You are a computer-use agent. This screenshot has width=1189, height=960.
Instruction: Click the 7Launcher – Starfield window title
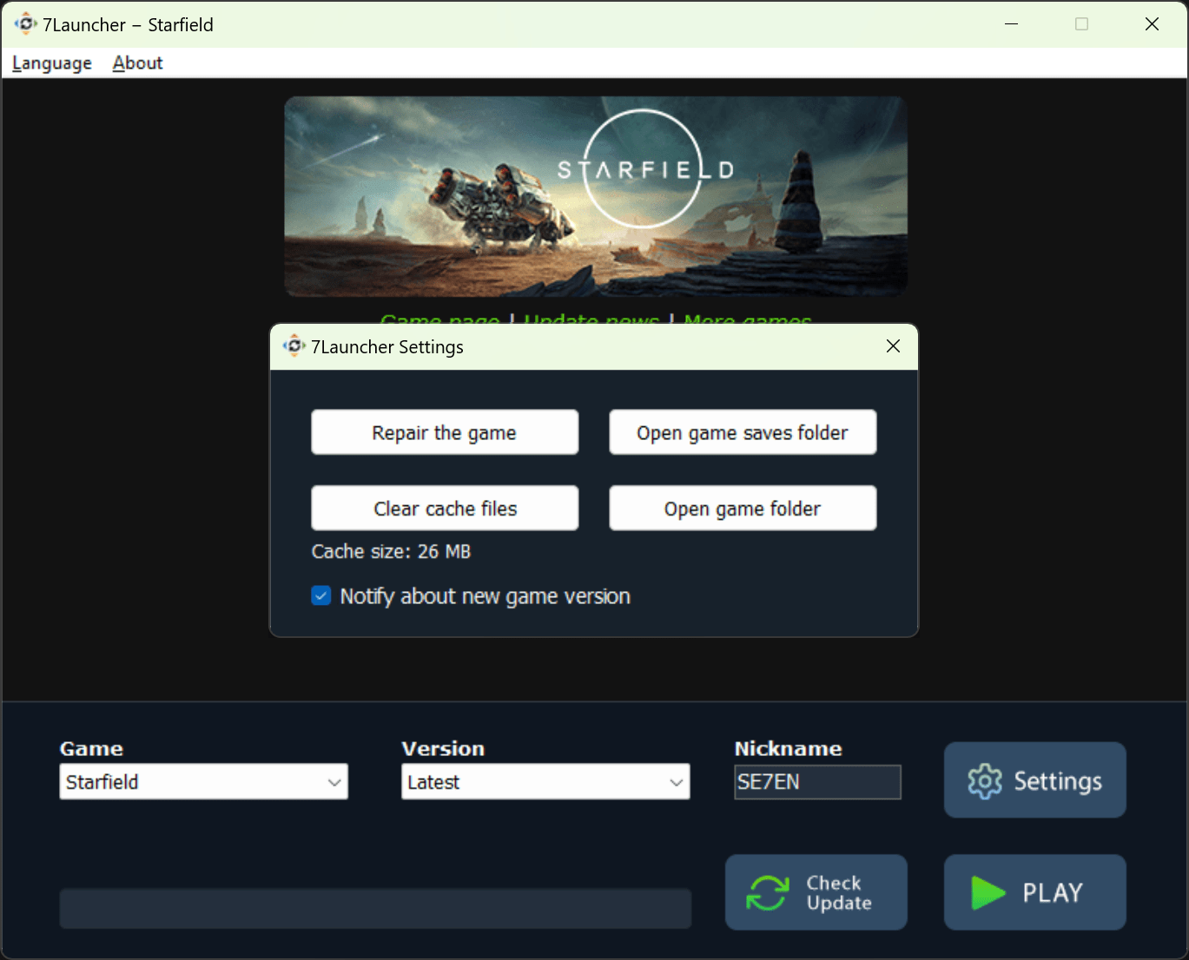pyautogui.click(x=128, y=25)
